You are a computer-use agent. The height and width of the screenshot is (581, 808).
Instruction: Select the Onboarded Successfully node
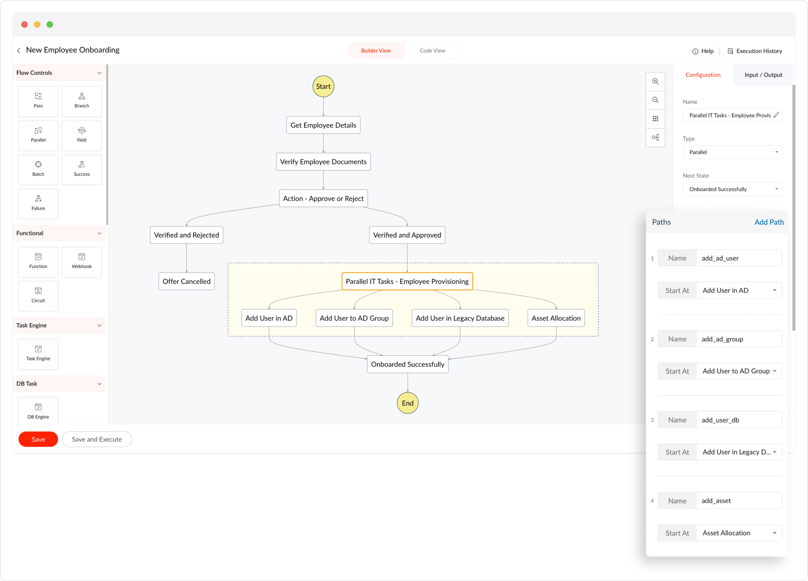[x=407, y=364]
